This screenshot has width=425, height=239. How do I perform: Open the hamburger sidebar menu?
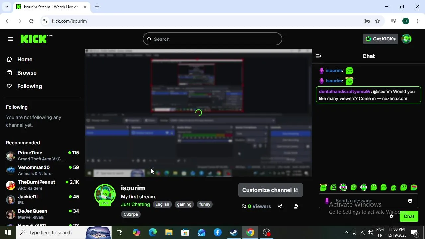click(11, 39)
